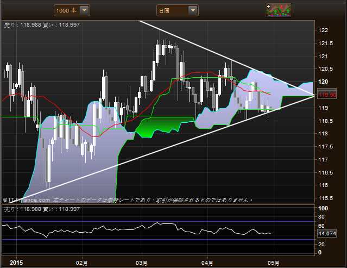Click the 60 label on RSI axis
Image resolution: width=347 pixels, height=268 pixels.
coord(321,226)
